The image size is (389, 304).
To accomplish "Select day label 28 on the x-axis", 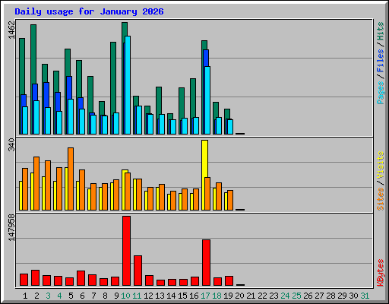I will pos(330,296).
